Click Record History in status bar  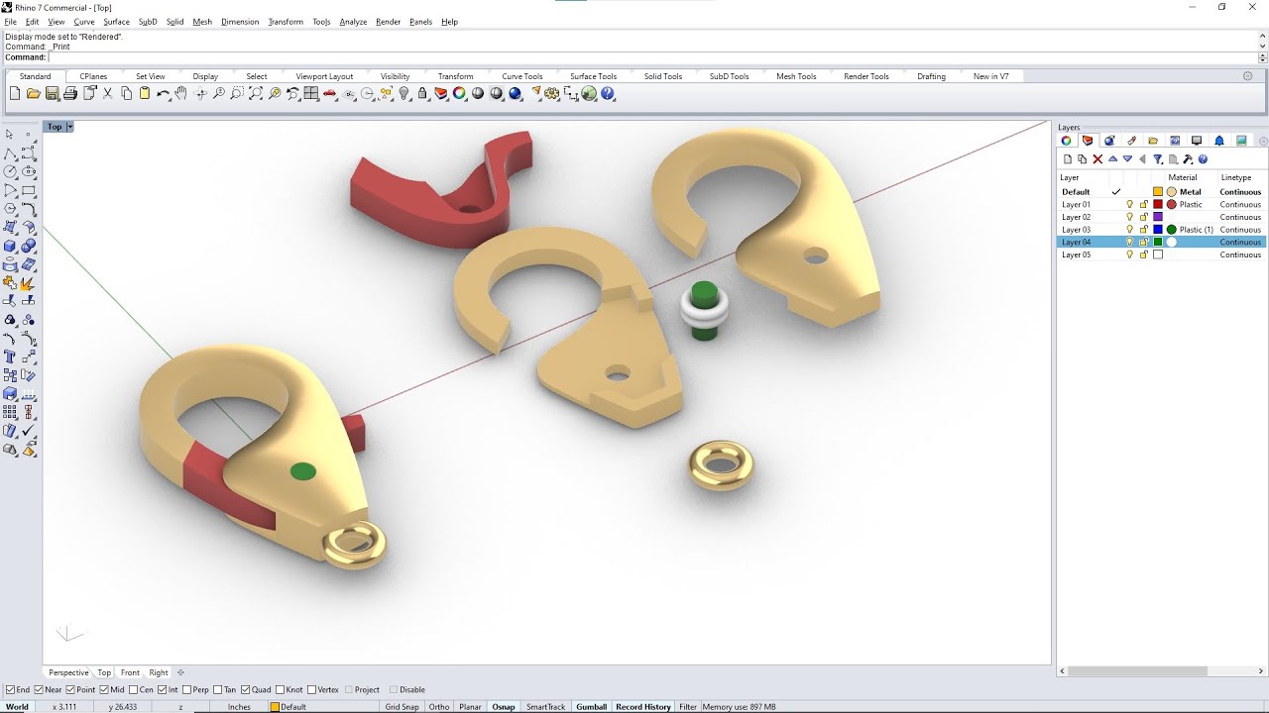point(643,707)
